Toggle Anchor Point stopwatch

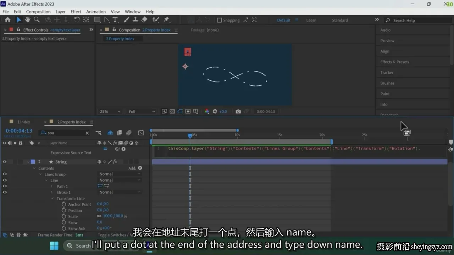point(64,204)
